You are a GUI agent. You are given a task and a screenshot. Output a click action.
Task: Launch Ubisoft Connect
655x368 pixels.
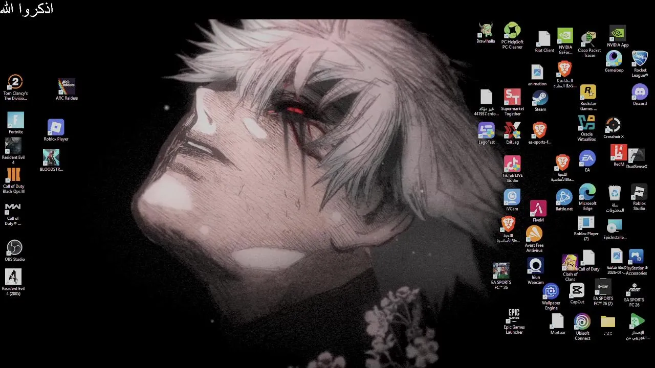pos(582,327)
